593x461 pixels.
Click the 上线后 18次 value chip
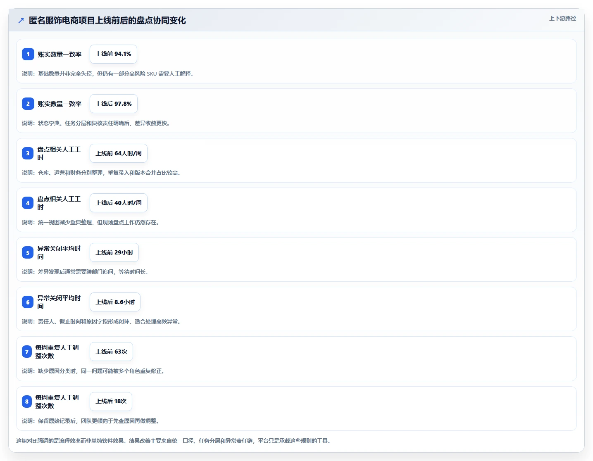tap(111, 402)
